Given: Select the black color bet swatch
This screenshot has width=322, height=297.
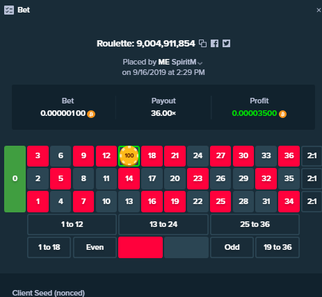Looking at the screenshot, I should click(x=186, y=247).
